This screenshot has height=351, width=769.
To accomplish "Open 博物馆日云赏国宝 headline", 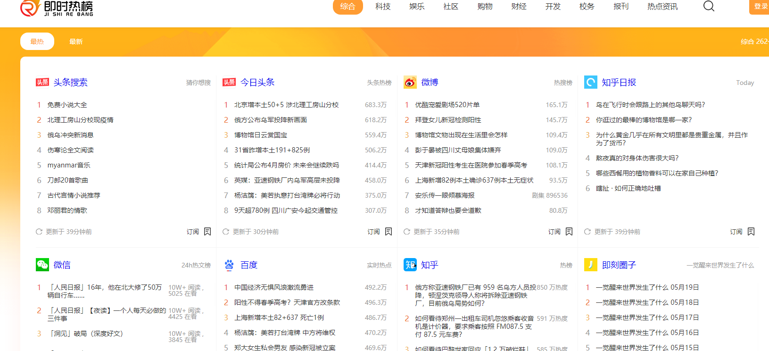I will (x=261, y=135).
